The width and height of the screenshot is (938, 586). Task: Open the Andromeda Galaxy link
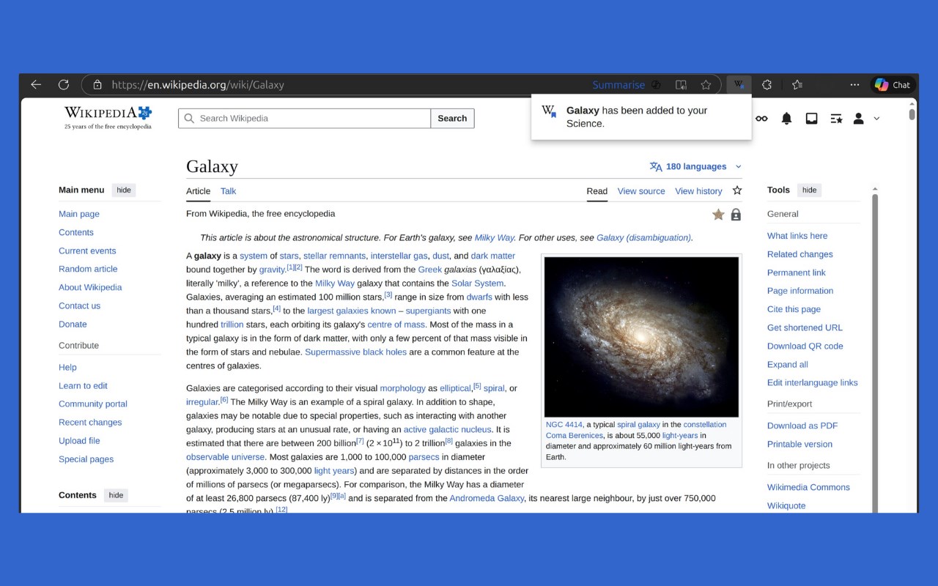click(x=487, y=498)
